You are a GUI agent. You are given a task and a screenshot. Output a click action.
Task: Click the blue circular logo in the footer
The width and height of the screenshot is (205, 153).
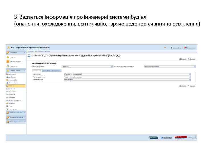pyautogui.click(x=166, y=138)
